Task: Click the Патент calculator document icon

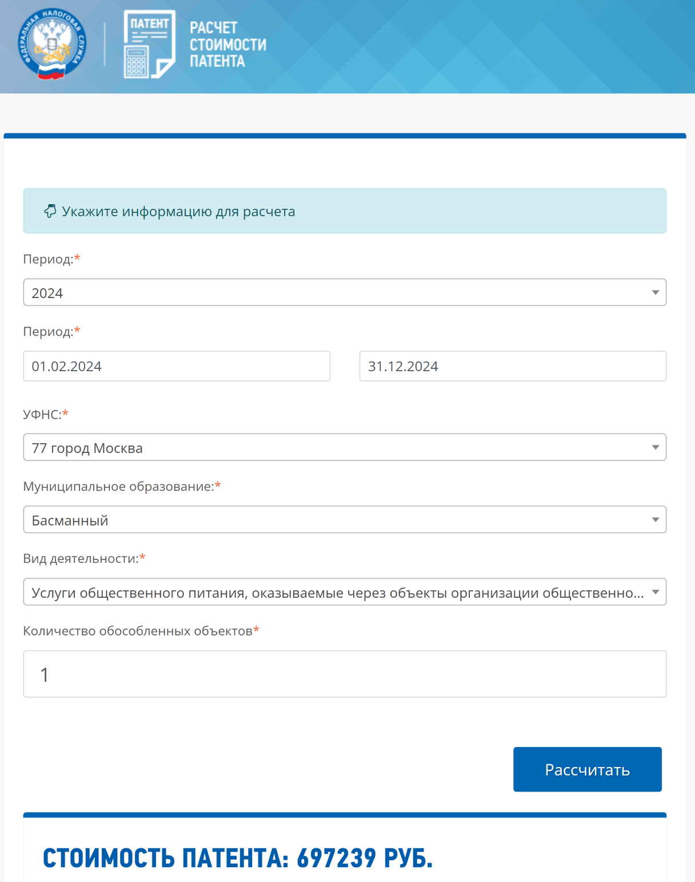Action: 149,44
